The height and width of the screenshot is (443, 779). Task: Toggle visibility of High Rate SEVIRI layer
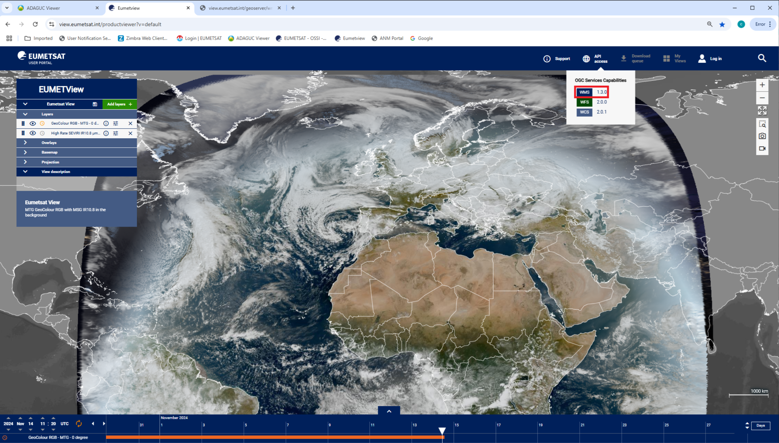point(33,133)
